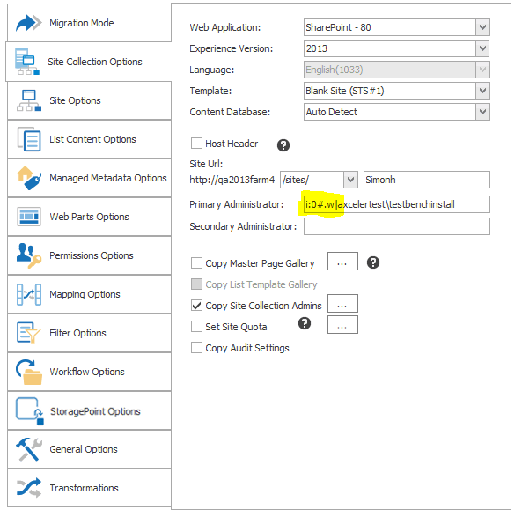This screenshot has height=517, width=522.
Task: Open the Template dropdown list
Action: (482, 91)
